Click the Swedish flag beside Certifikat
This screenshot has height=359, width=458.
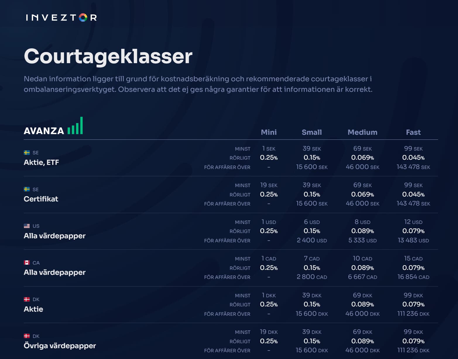pyautogui.click(x=27, y=189)
